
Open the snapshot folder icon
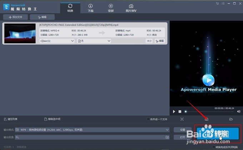[231, 119]
